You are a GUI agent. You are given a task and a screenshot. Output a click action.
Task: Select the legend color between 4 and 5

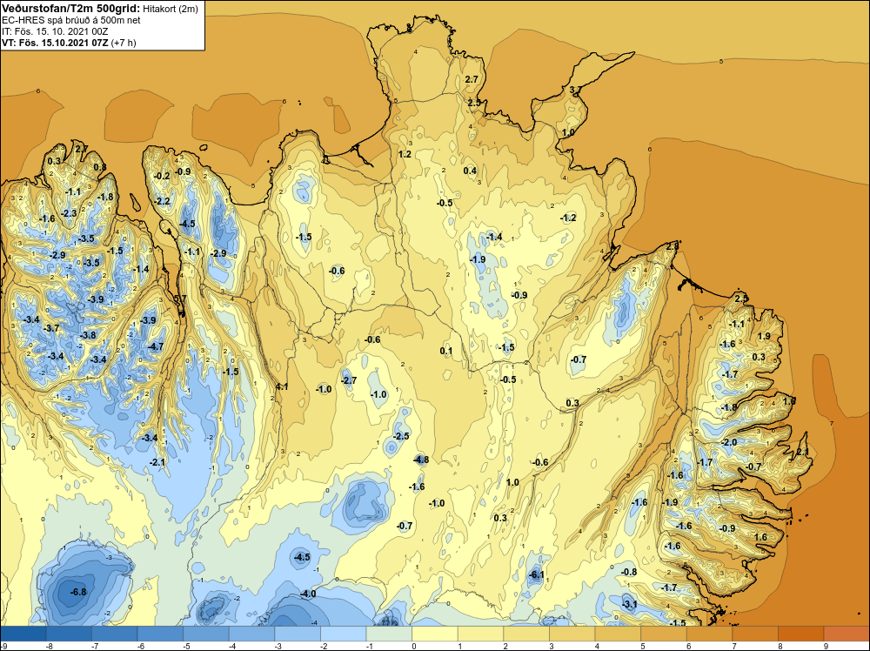[x=618, y=634]
